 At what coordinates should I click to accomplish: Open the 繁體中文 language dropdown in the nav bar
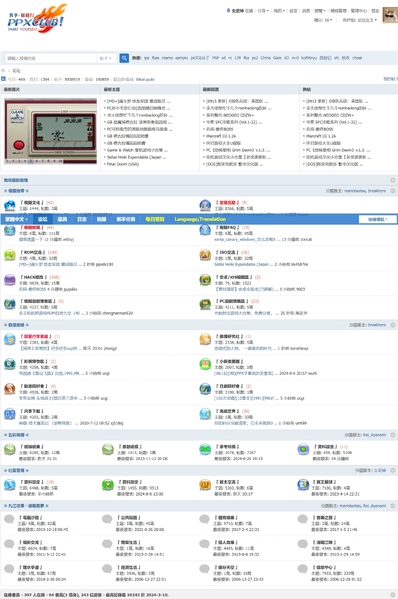click(16, 219)
